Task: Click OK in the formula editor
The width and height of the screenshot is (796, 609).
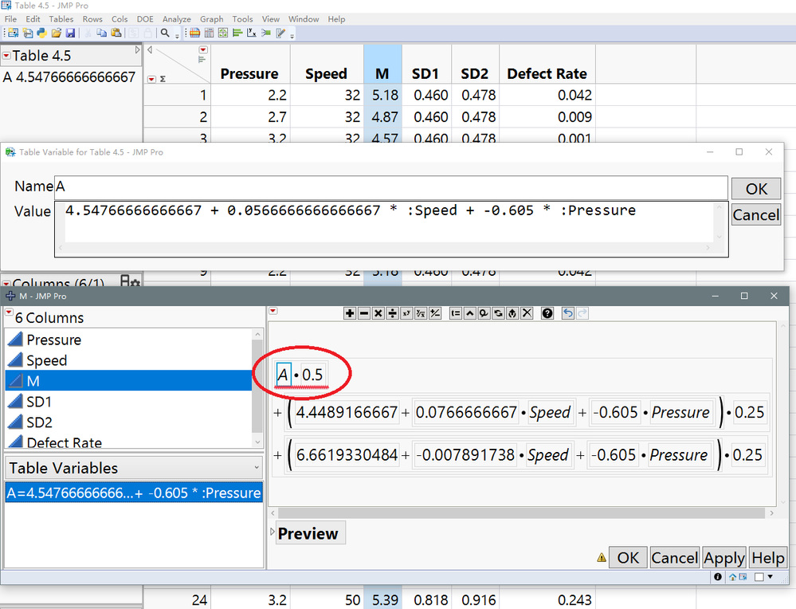Action: pos(628,558)
